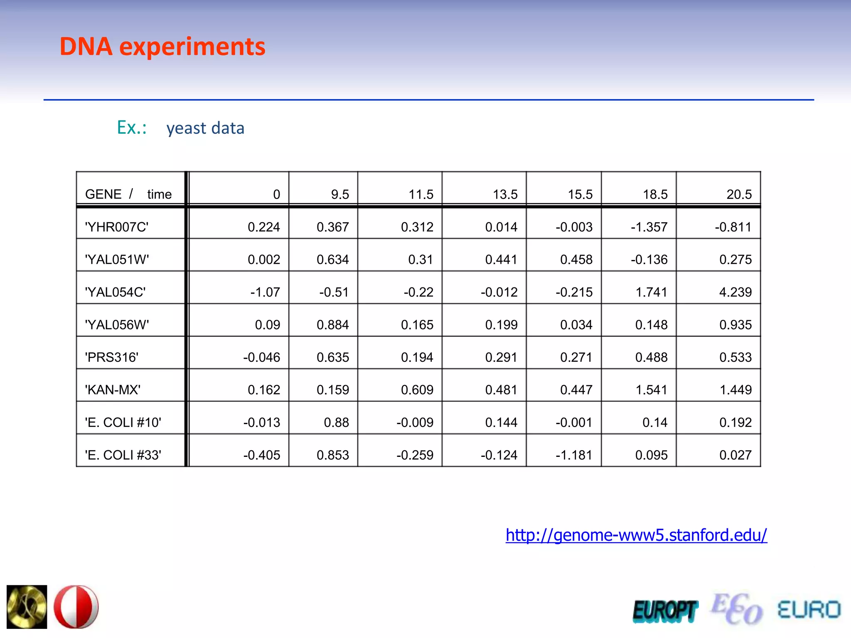Click the value 0.027 in the E. COLI #33 row
Screen dimensions: 851x638
click(x=735, y=455)
